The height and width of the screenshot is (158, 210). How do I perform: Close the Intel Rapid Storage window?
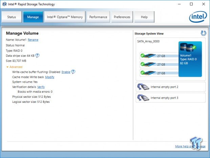[204, 4]
